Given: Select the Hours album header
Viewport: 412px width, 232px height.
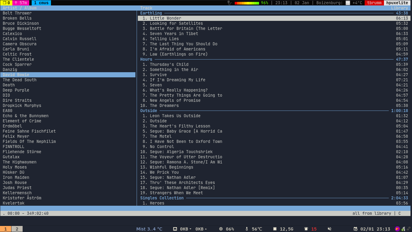Looking at the screenshot, I should pos(146,59).
